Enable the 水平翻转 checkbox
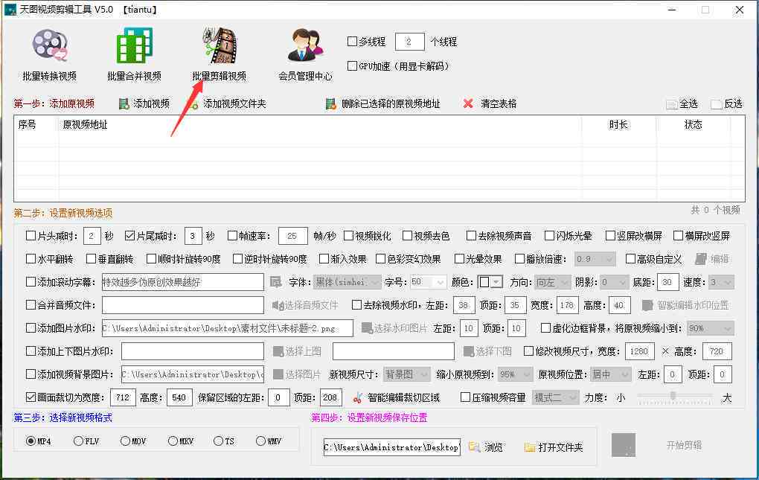759x480 pixels. pyautogui.click(x=31, y=259)
